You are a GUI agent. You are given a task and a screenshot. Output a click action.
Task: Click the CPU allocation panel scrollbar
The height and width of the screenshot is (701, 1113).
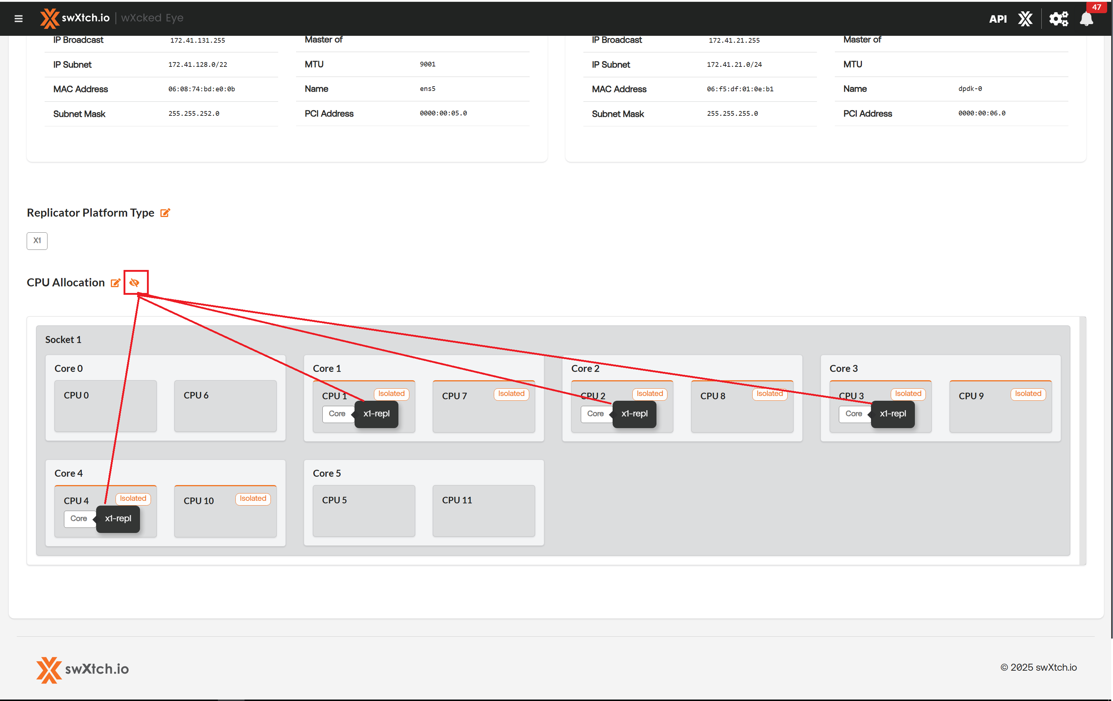(1082, 440)
